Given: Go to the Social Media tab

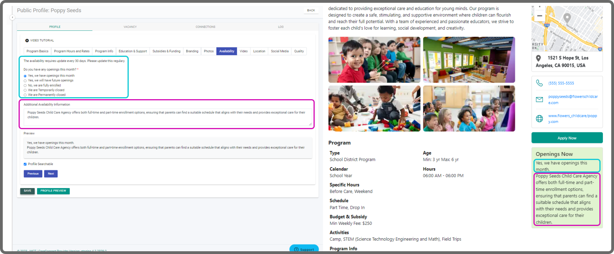Looking at the screenshot, I should tap(280, 51).
